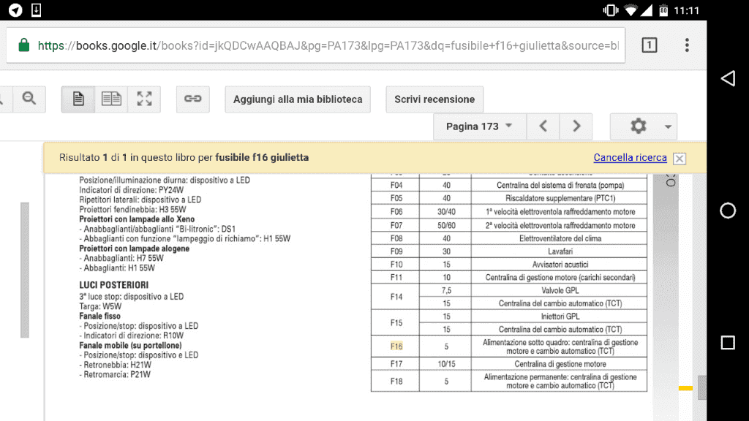Click Scrivi recensione button
749x421 pixels.
pyautogui.click(x=434, y=99)
